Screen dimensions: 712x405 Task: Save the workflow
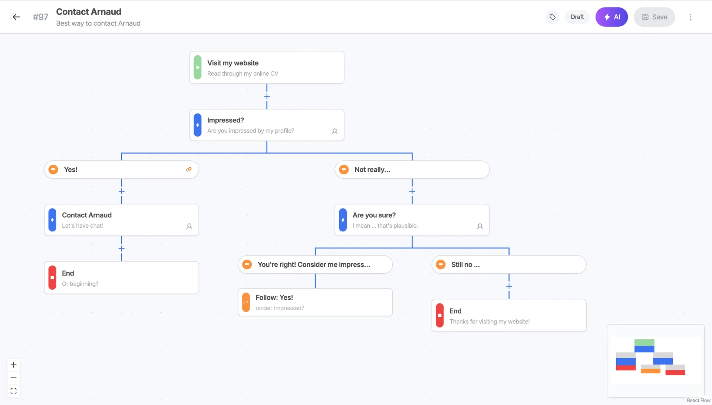click(x=654, y=17)
